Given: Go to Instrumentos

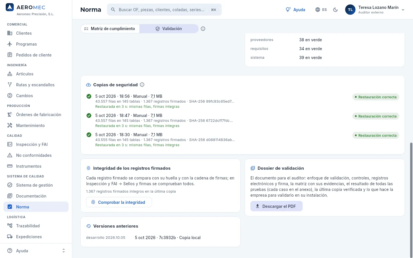Looking at the screenshot, I should (36, 166).
